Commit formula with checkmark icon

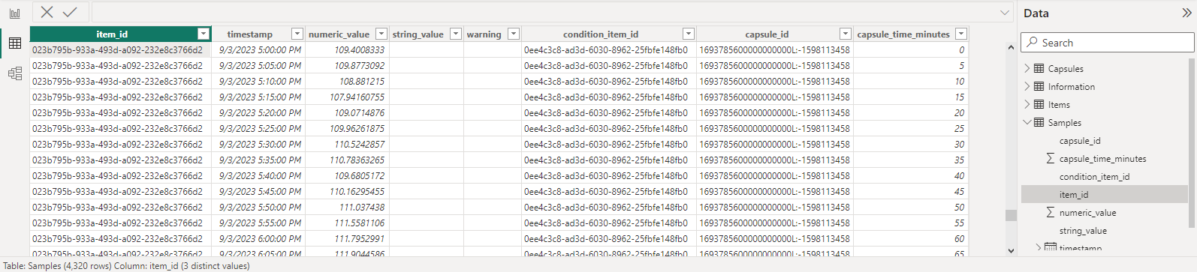(70, 12)
